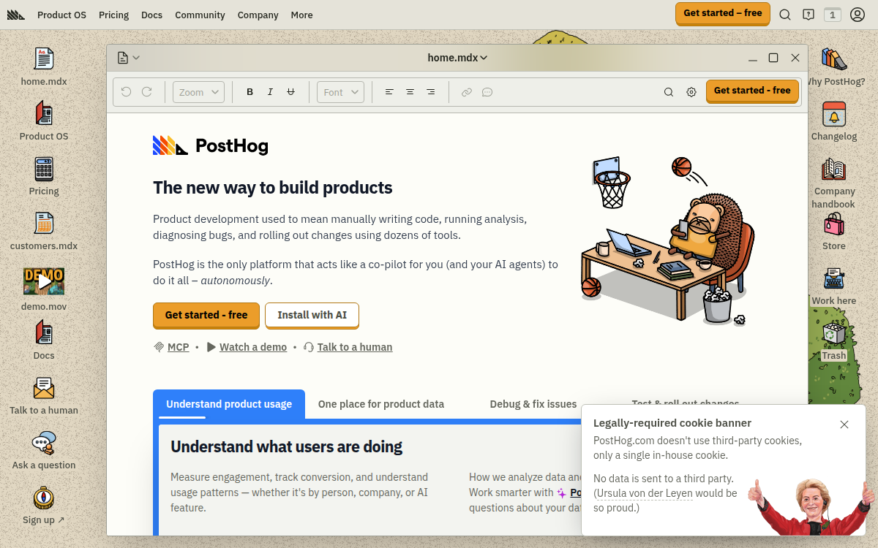Open the Docs menu item
878x548 pixels.
151,15
